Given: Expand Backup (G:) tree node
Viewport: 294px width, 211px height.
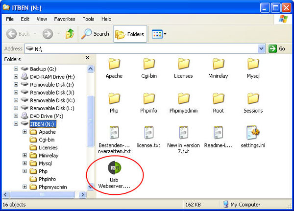Looking at the screenshot, I should tap(16, 69).
